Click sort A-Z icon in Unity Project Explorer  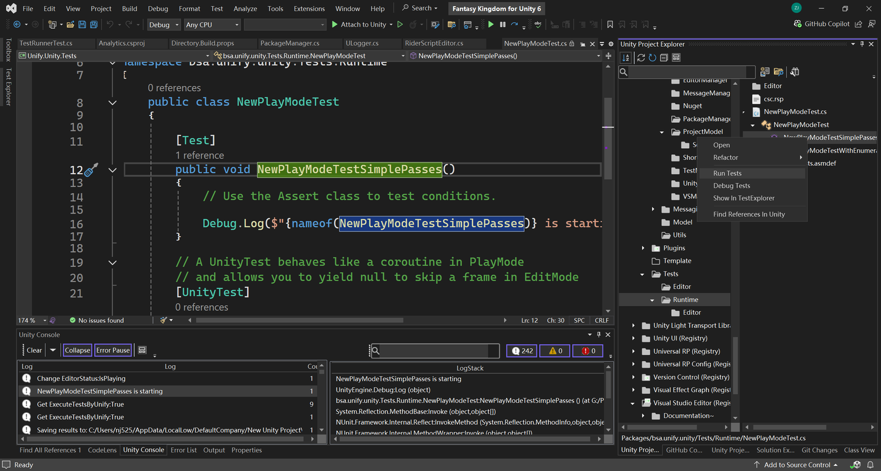point(626,58)
